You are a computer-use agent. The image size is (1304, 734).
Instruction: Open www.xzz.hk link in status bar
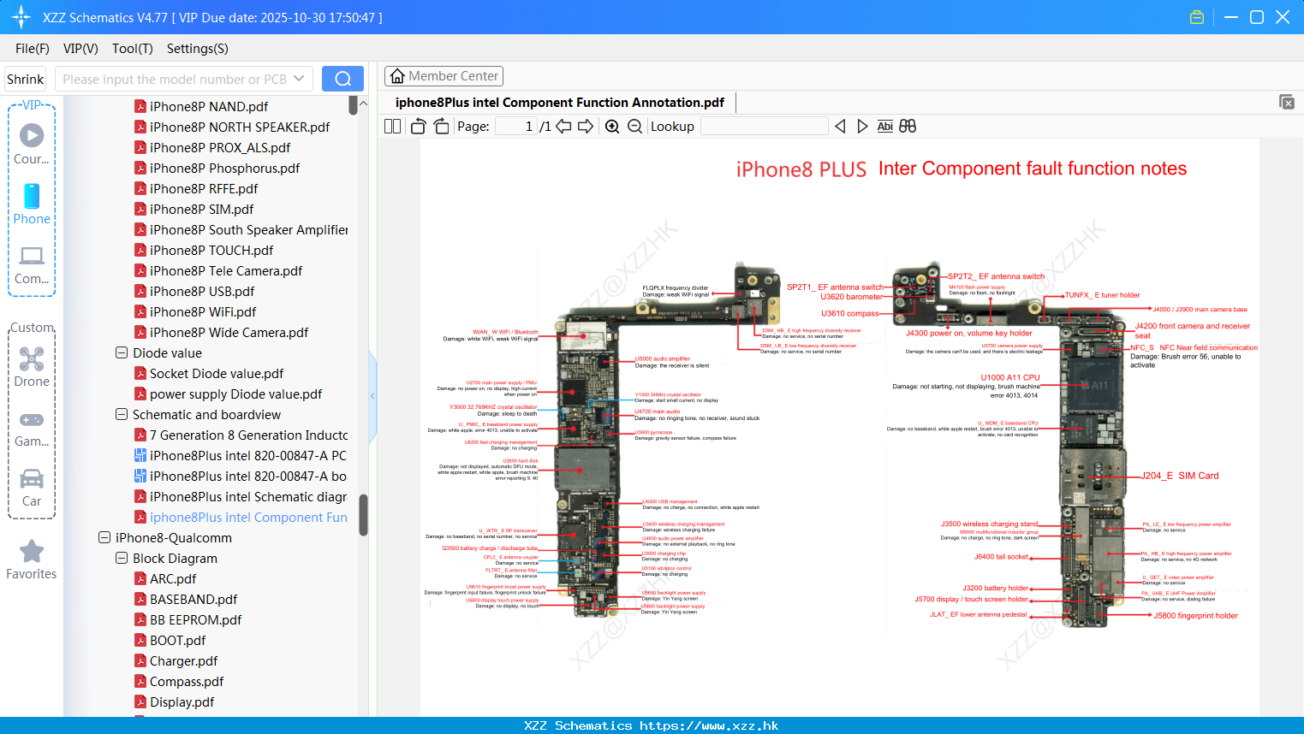[709, 725]
